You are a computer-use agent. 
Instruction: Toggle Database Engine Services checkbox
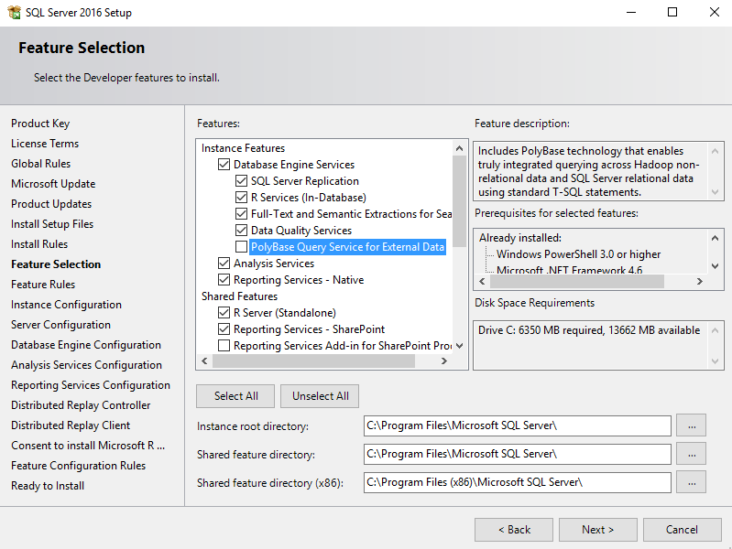pyautogui.click(x=224, y=164)
